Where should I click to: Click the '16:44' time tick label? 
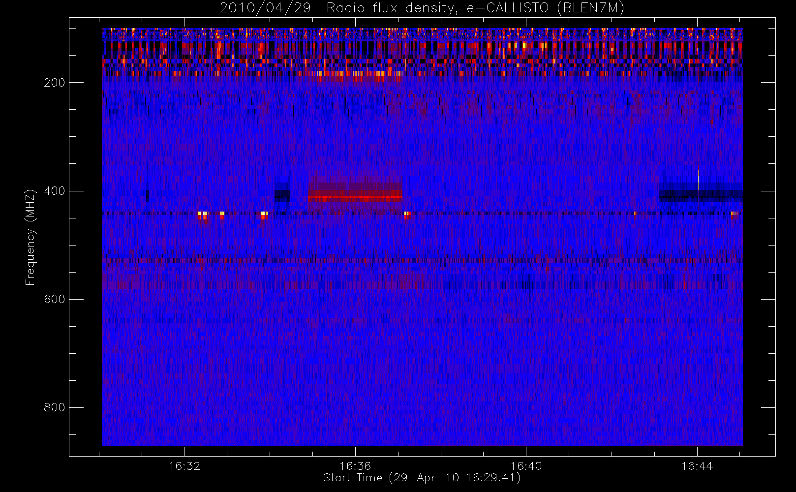pos(697,466)
